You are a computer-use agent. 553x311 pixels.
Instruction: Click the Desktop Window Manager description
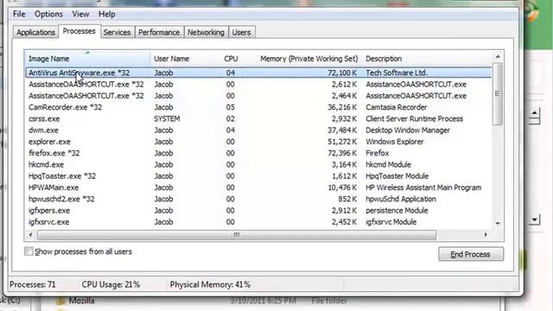(x=408, y=130)
